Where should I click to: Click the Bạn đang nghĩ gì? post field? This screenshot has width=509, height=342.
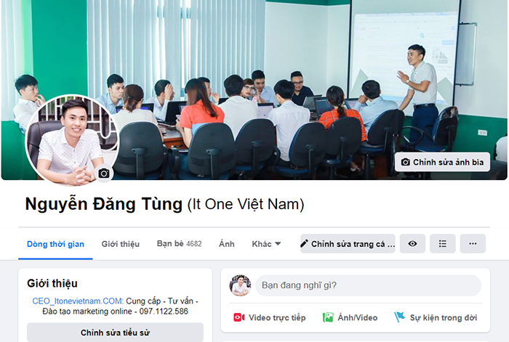(368, 285)
